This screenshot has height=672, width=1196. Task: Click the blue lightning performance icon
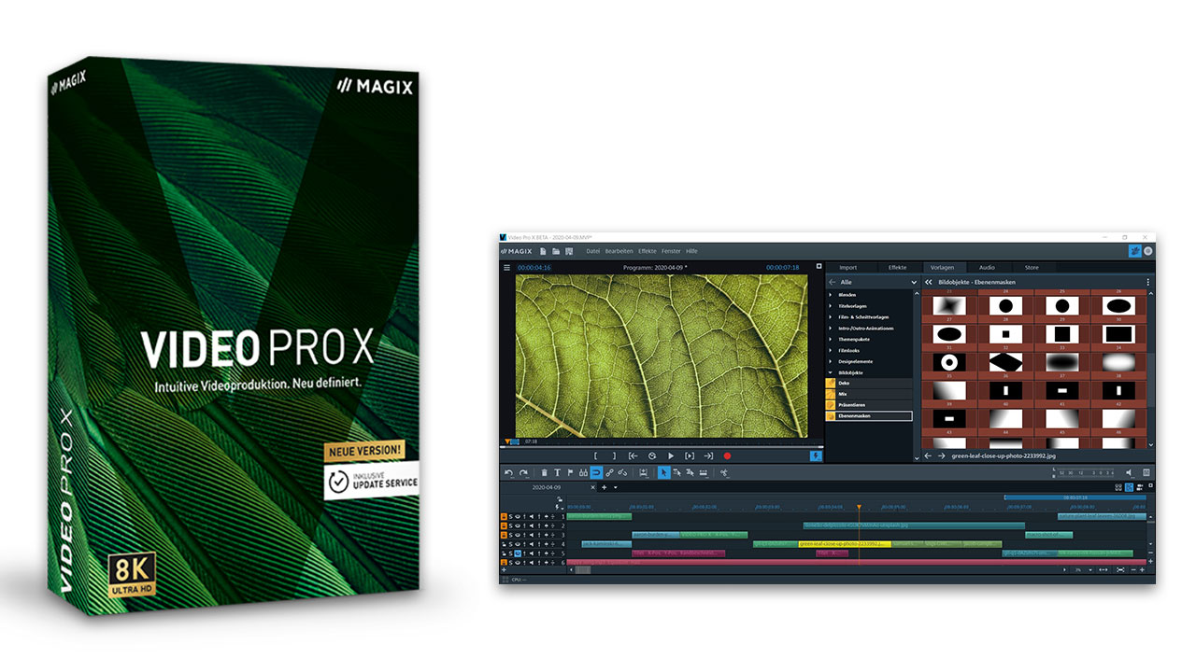816,455
